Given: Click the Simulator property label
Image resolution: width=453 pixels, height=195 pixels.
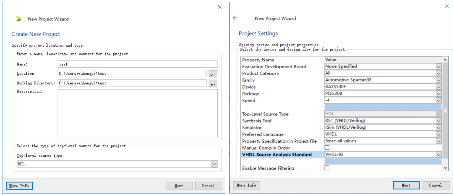Looking at the screenshot, I should tap(252, 128).
